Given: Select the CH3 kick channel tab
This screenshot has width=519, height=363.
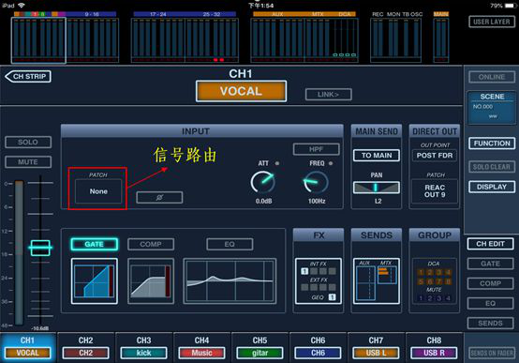Looking at the screenshot, I should 143,347.
